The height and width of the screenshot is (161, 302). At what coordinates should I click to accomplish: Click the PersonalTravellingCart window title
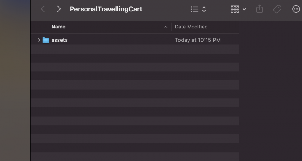(x=106, y=9)
